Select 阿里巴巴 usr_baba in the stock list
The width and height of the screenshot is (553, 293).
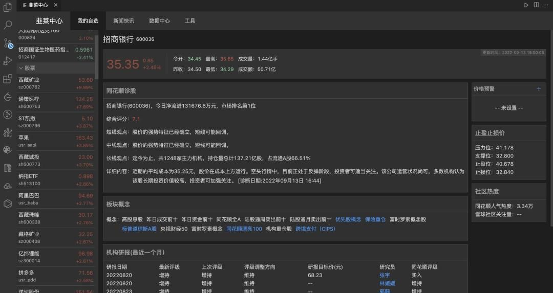coord(55,199)
